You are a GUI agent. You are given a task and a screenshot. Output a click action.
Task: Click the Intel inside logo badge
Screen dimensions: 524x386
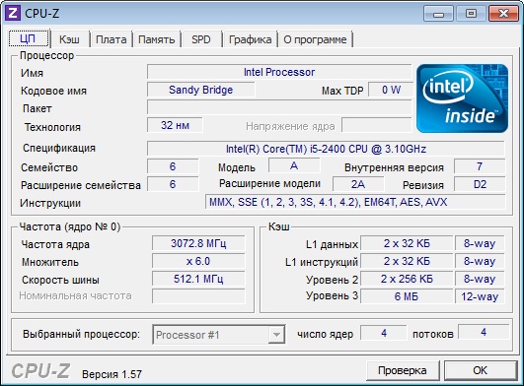click(x=462, y=98)
